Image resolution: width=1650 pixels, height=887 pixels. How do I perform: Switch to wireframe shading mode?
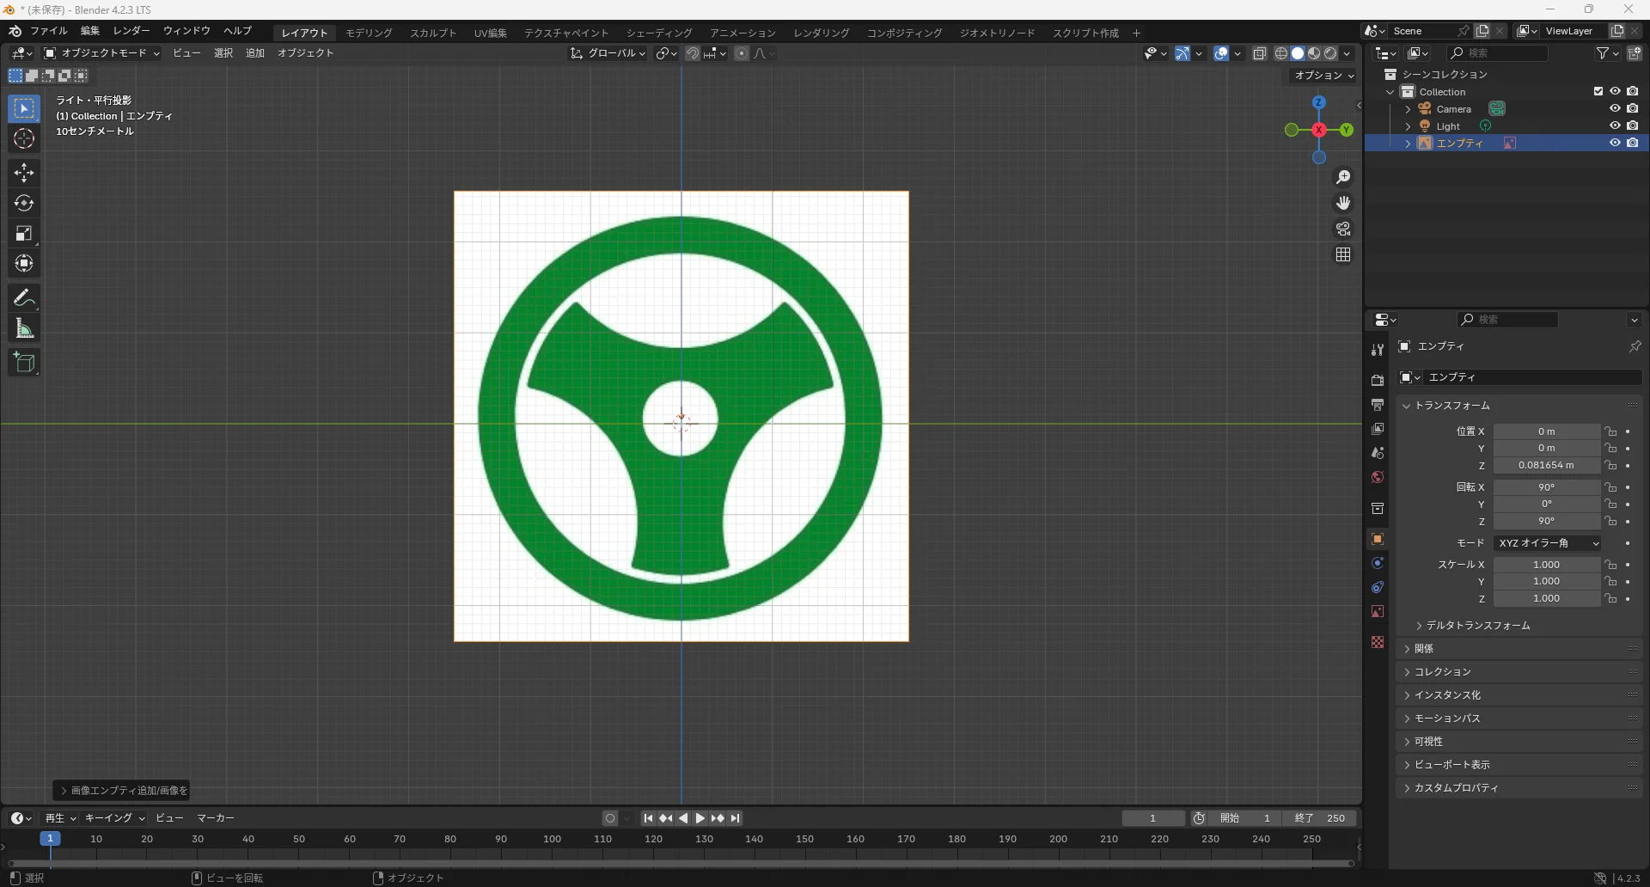click(1281, 53)
